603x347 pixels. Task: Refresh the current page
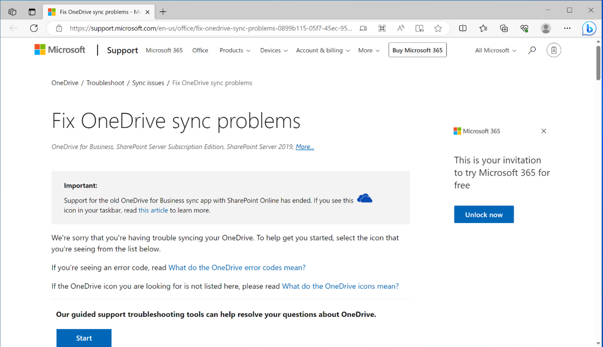click(x=34, y=28)
